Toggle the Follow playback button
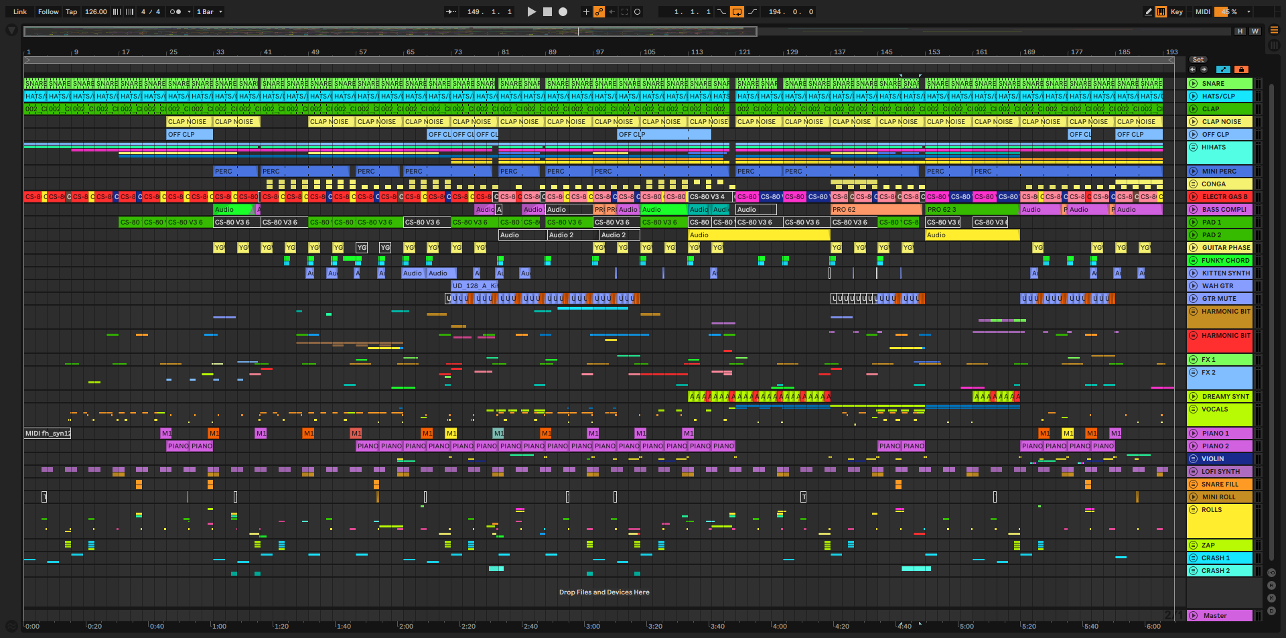The width and height of the screenshot is (1286, 638). (x=48, y=11)
